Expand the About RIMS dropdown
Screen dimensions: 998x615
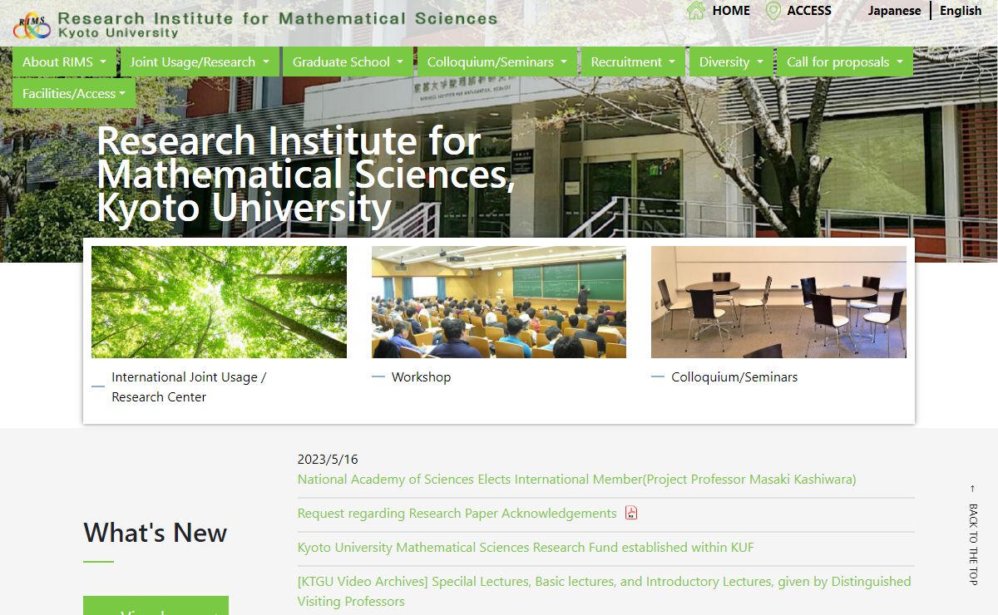tap(65, 61)
